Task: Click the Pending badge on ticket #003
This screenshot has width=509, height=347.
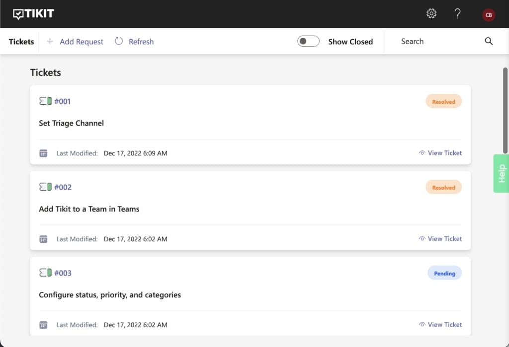Action: click(x=444, y=273)
